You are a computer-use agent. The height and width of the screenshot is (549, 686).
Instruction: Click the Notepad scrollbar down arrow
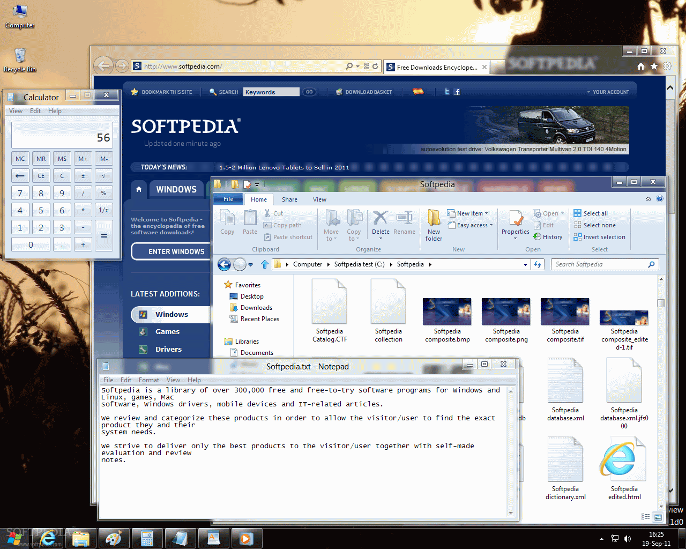511,513
